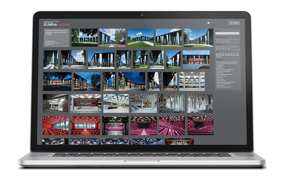Open photo of dark stage with pink curtains
The height and width of the screenshot is (180, 284).
(x=115, y=125)
